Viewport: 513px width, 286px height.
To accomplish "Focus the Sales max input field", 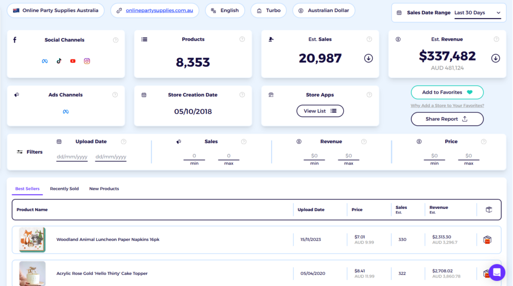I will coord(228,156).
